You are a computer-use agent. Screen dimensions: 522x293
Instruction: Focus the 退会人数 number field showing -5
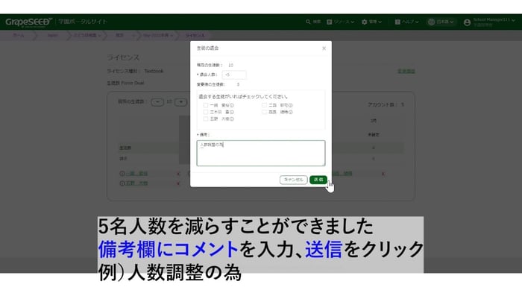click(x=234, y=75)
